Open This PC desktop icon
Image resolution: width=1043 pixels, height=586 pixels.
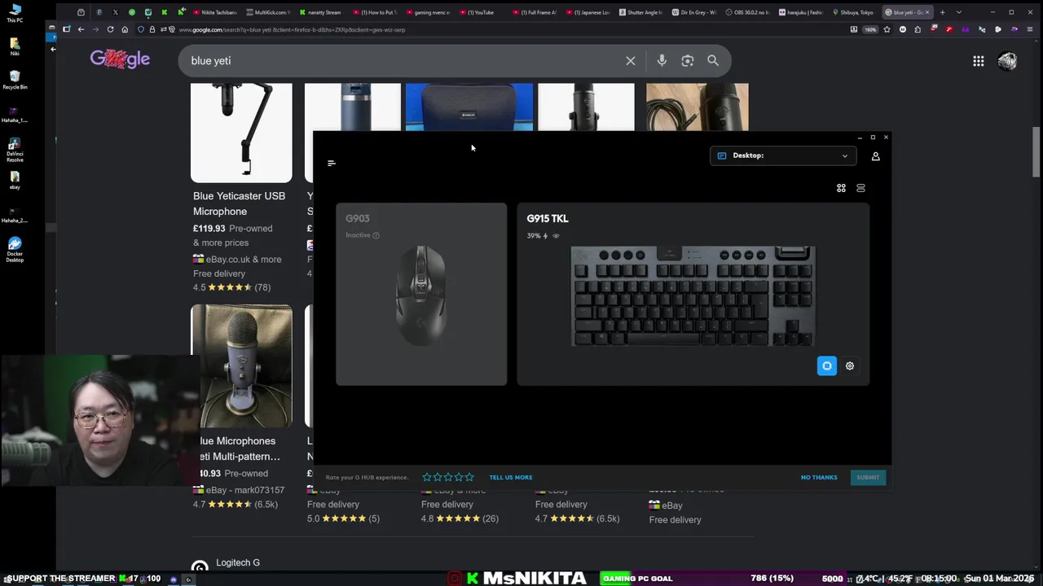pyautogui.click(x=15, y=12)
